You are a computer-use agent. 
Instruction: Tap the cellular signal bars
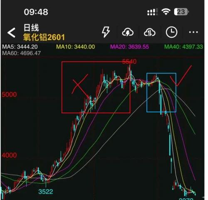[152, 12]
